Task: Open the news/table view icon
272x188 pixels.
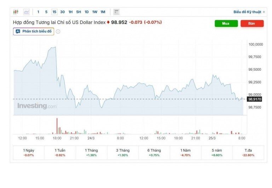Action: (x=116, y=12)
